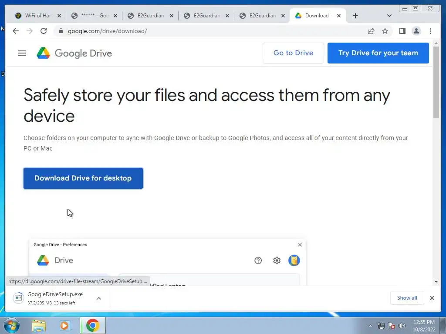
Task: View site information via lock icon
Action: 61,31
